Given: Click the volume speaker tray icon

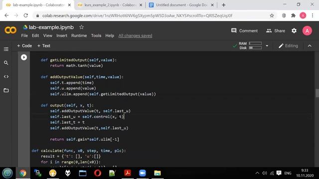Looking at the screenshot, I should (x=265, y=173).
